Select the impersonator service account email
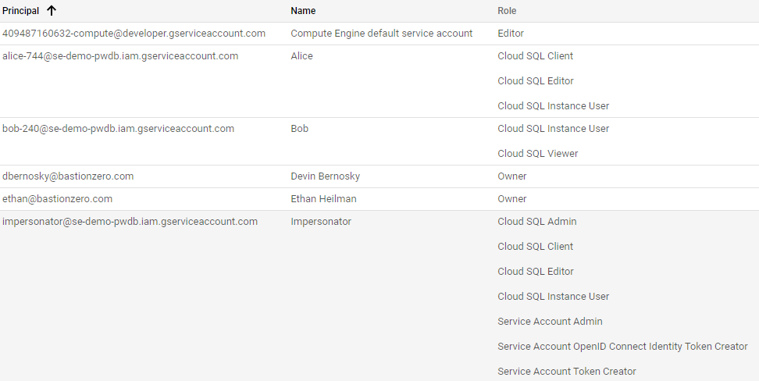Screen dimensions: 759x381 coord(130,222)
